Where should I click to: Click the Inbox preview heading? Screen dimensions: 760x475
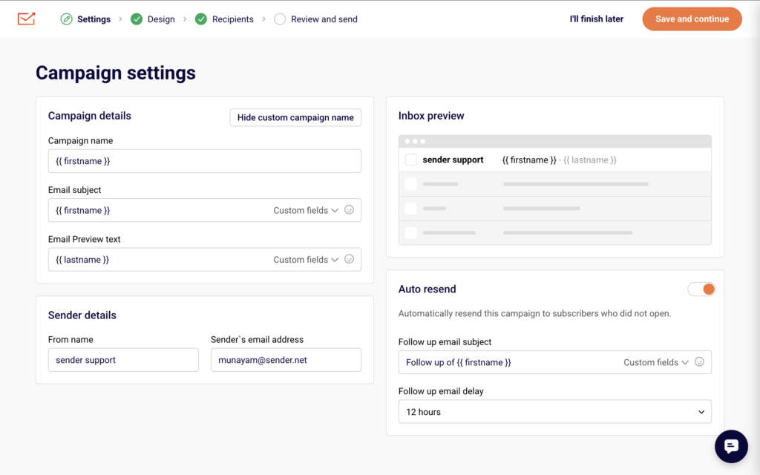(431, 116)
